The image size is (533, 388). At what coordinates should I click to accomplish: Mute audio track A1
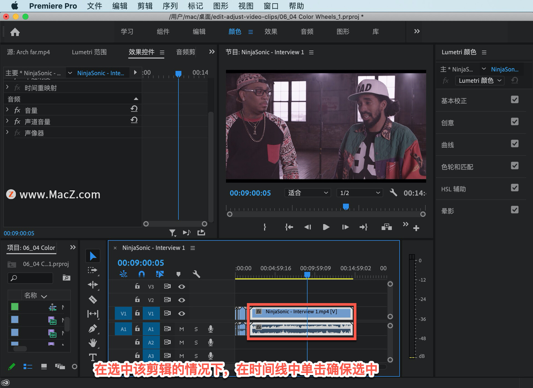(182, 329)
